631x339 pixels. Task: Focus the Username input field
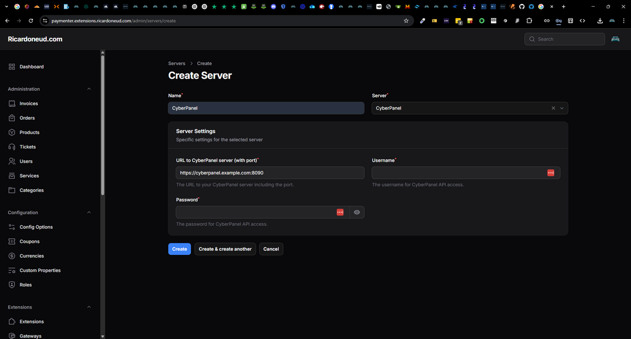465,173
